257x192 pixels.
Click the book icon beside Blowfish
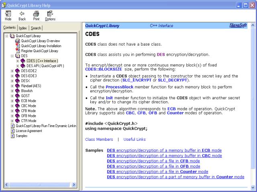(18, 91)
